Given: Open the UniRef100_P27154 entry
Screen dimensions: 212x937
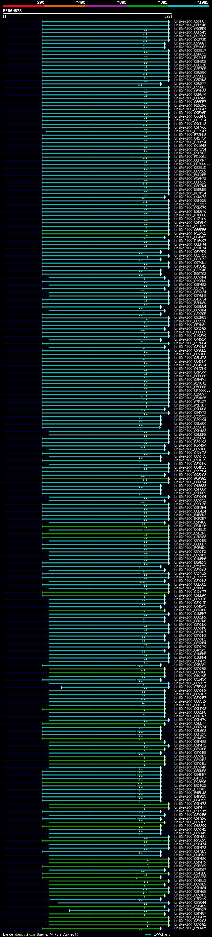Looking at the screenshot, I should 190,150.
